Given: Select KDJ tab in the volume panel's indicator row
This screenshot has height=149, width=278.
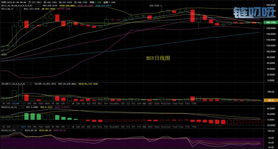Looking at the screenshot, I should 83,104.
